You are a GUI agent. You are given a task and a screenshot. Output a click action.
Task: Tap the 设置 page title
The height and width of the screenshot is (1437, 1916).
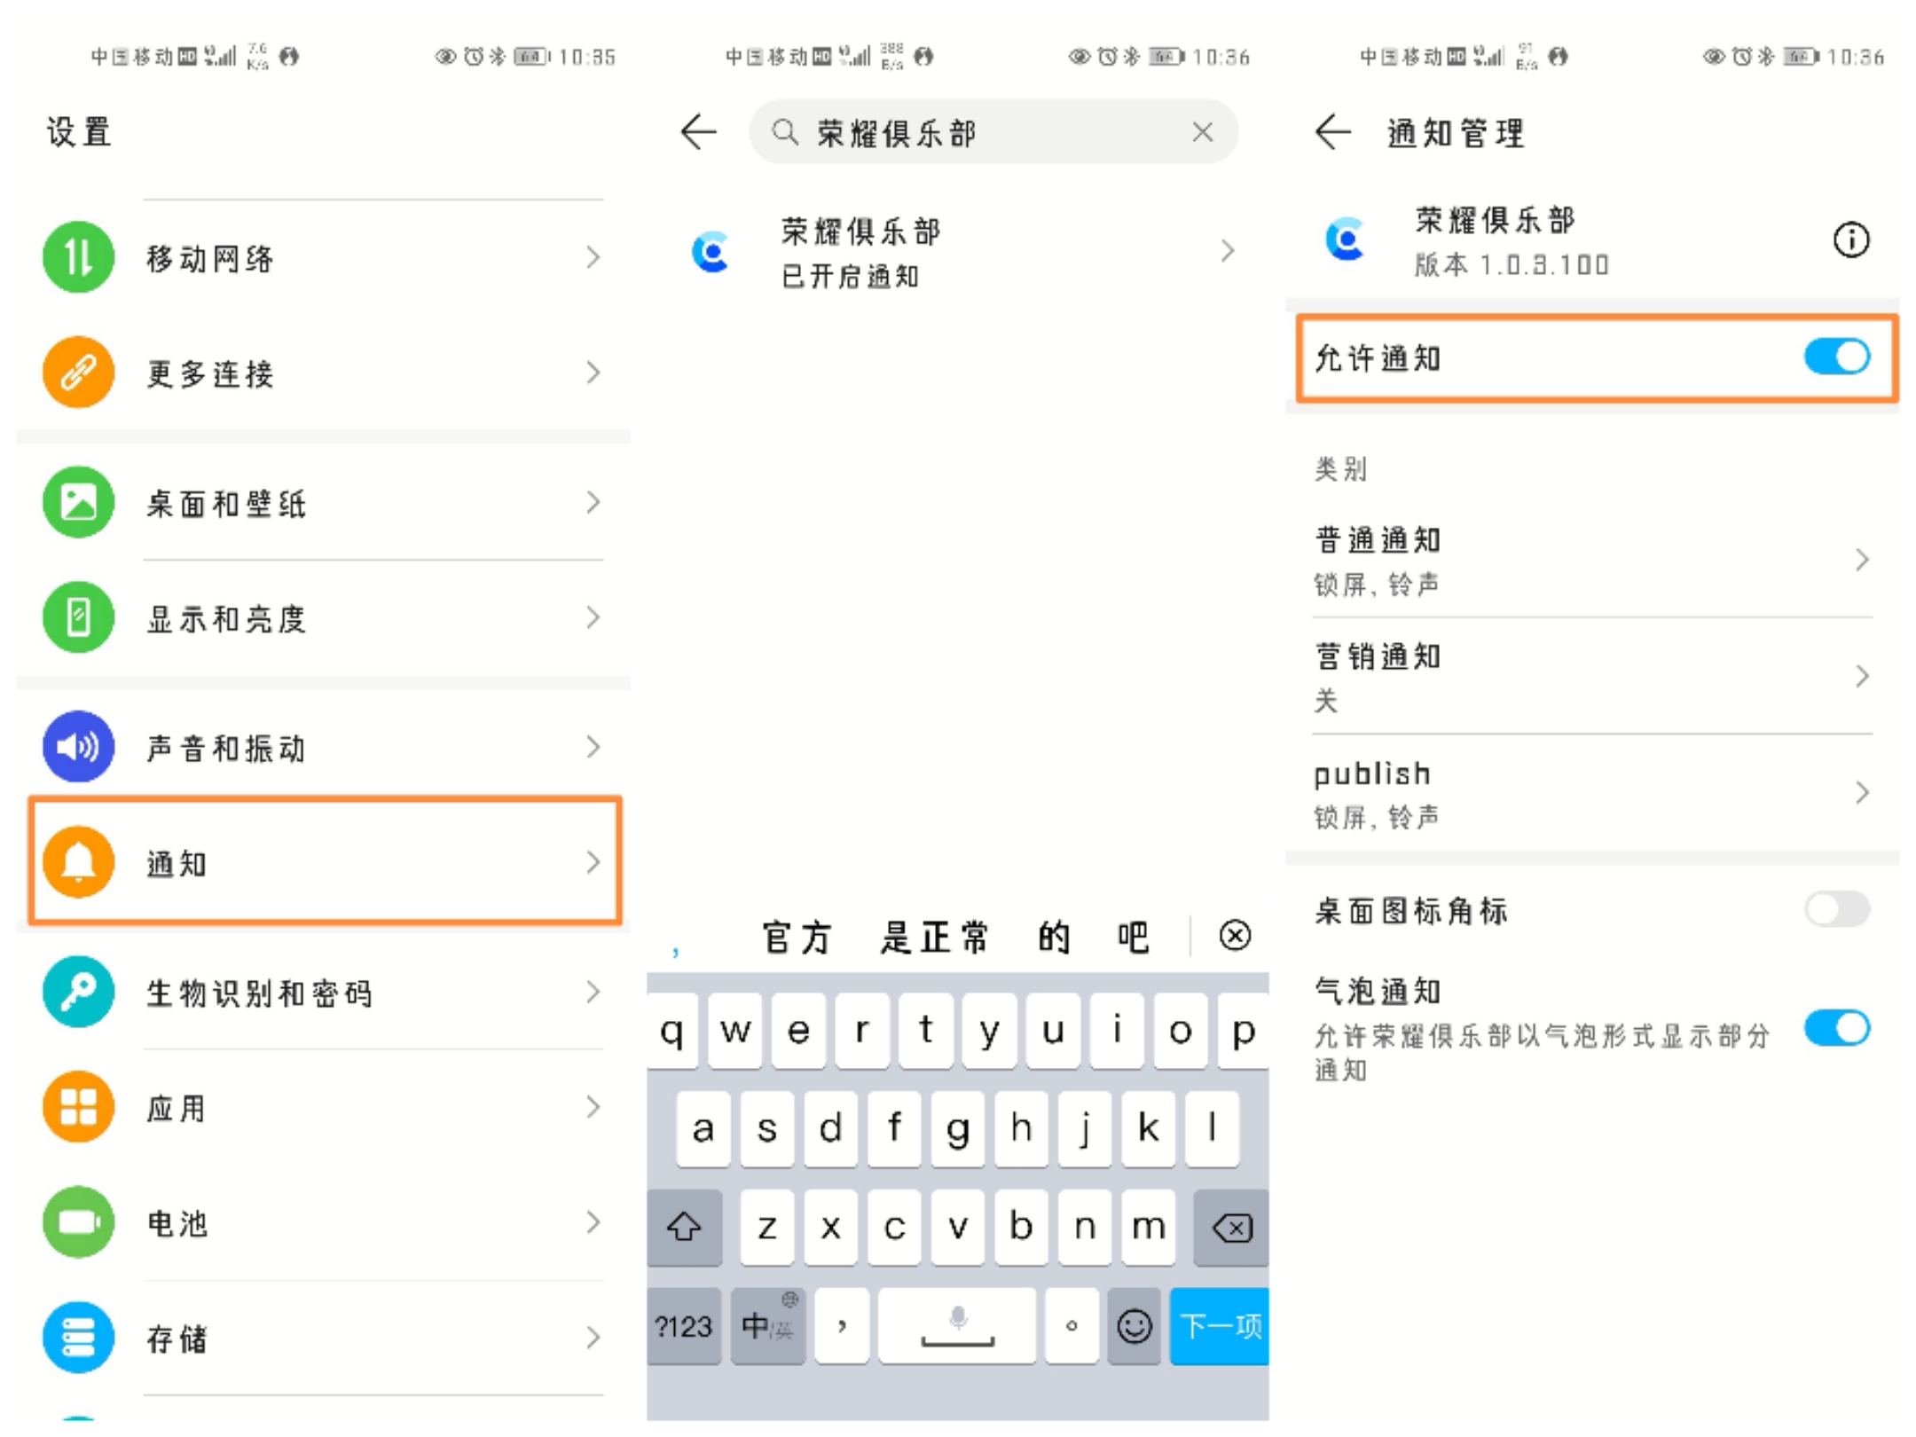(79, 132)
